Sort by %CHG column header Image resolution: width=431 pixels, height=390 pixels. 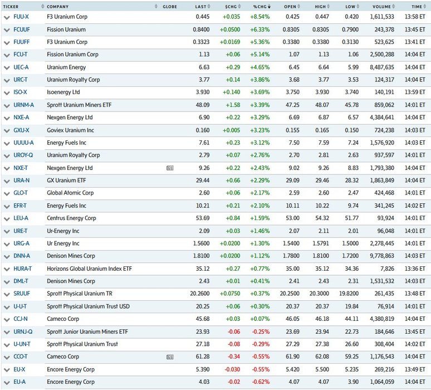click(262, 6)
